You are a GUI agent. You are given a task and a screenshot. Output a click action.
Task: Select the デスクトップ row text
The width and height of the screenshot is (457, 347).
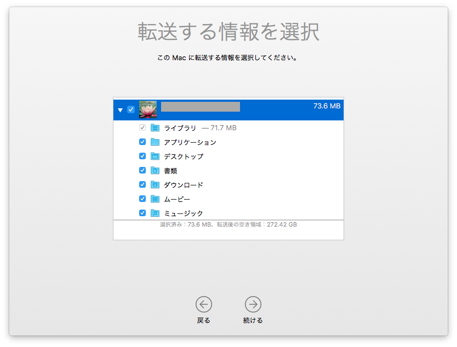184,157
